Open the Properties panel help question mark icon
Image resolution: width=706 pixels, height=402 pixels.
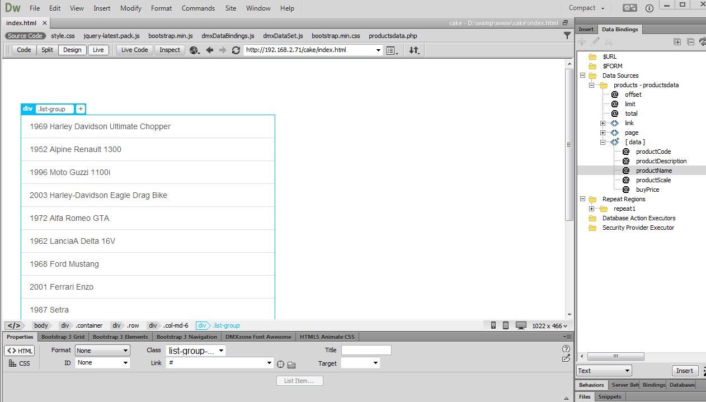tap(566, 348)
